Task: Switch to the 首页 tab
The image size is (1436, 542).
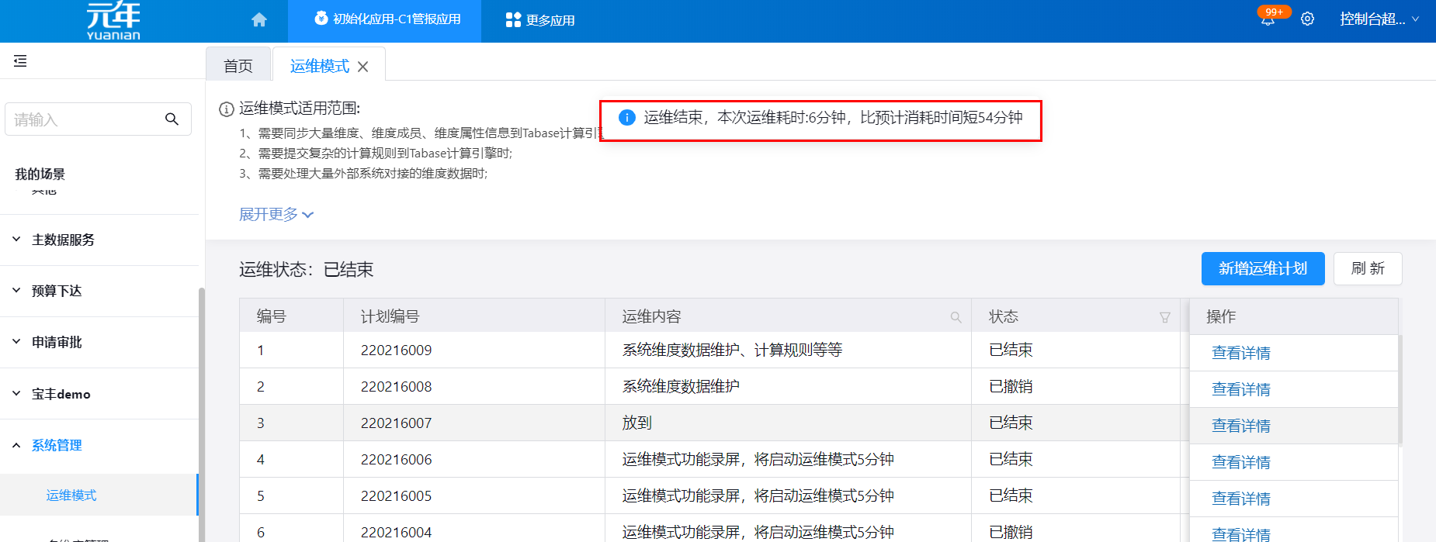Action: pos(238,66)
